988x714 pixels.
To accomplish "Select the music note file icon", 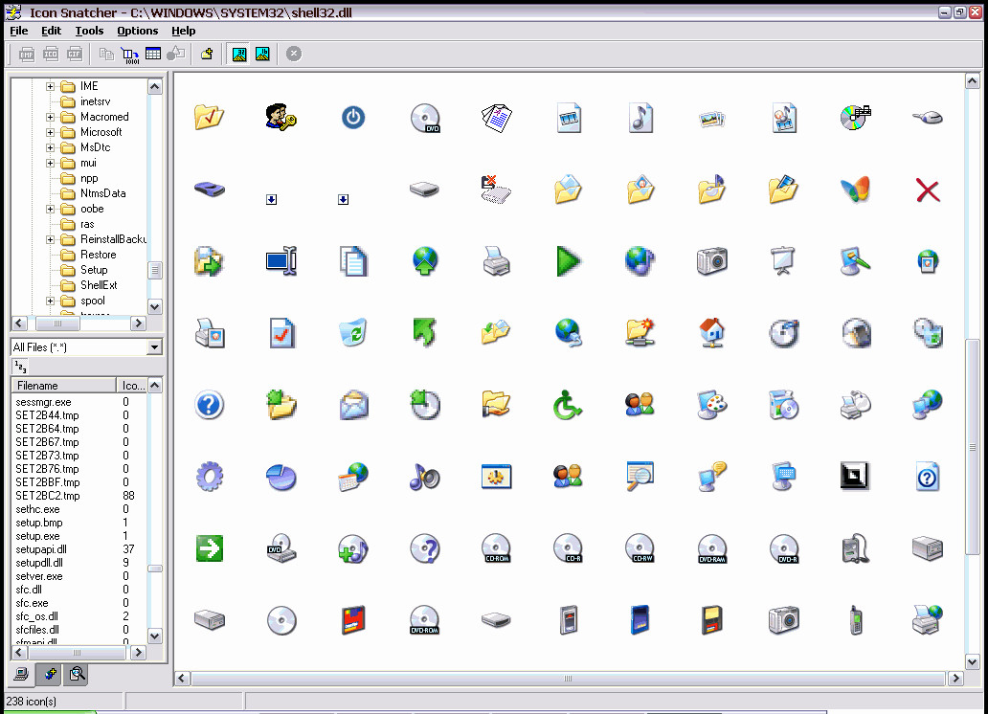I will pyautogui.click(x=640, y=118).
